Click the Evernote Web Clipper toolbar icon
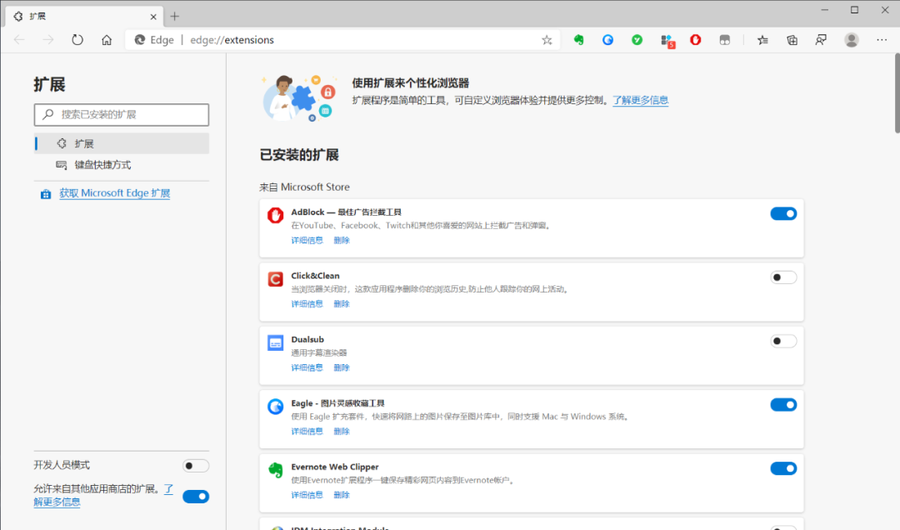 (578, 39)
